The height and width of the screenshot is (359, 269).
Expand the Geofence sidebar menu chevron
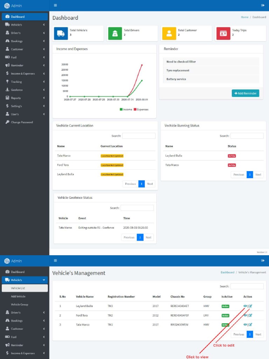point(44,90)
